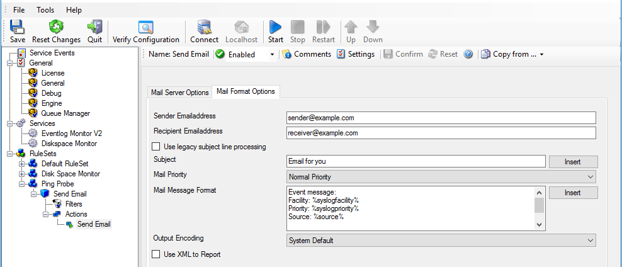Open the Comments icon button

[x=287, y=54]
